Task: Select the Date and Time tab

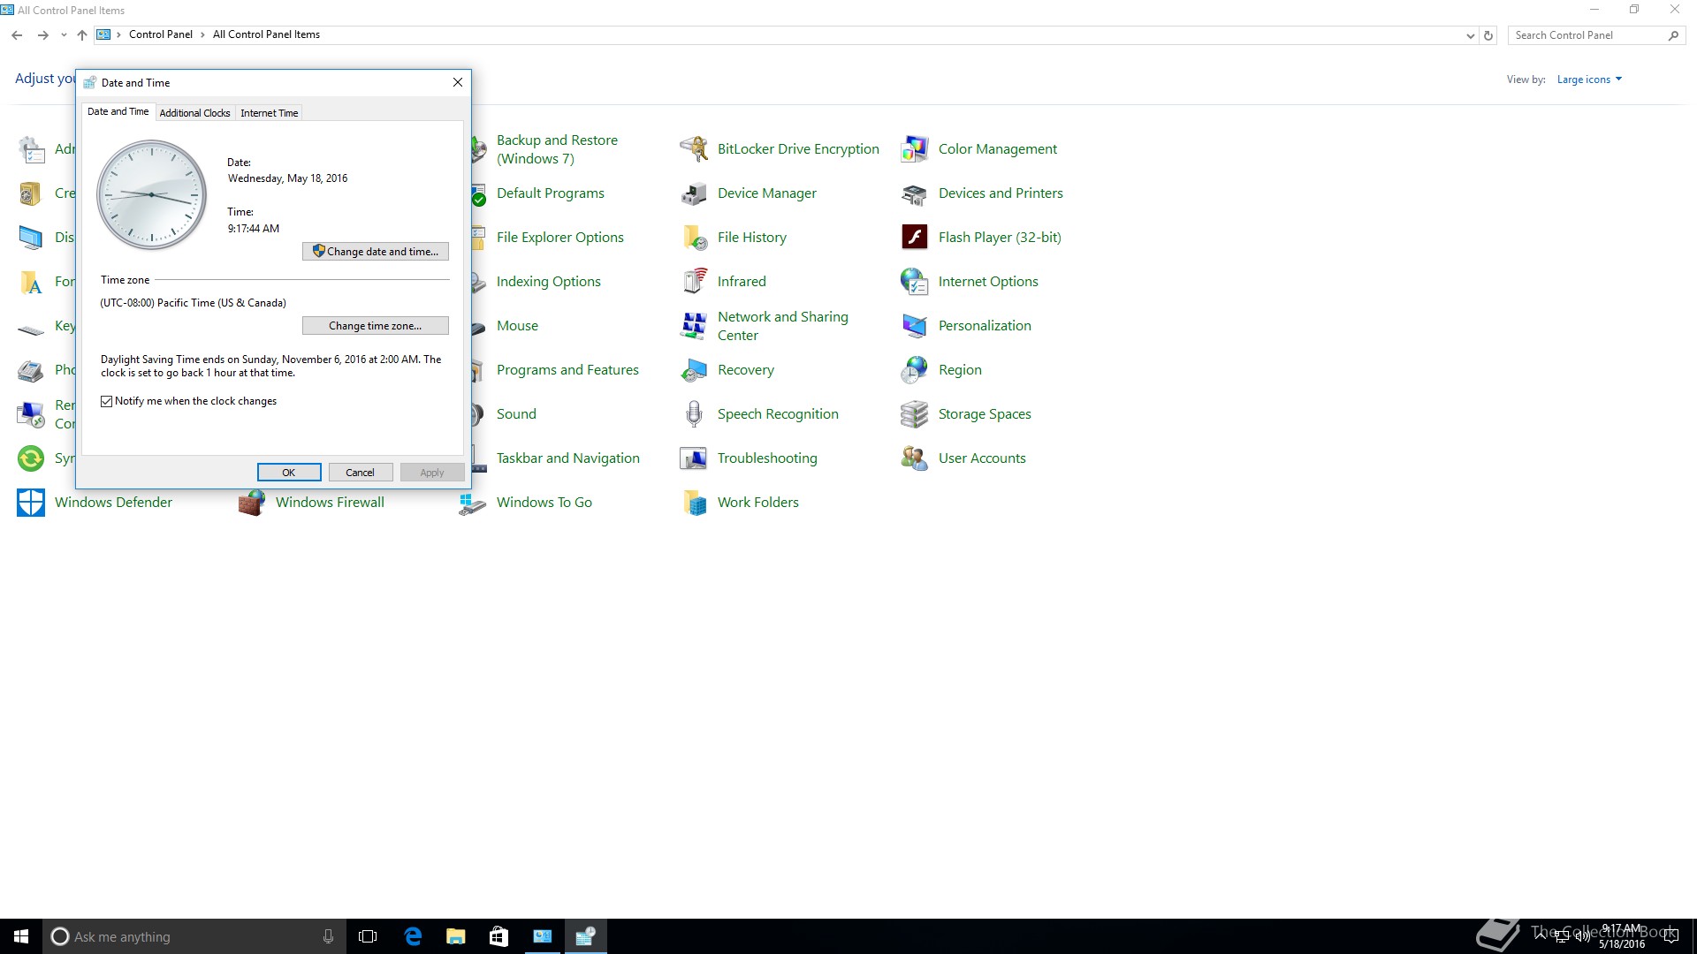Action: click(x=118, y=111)
